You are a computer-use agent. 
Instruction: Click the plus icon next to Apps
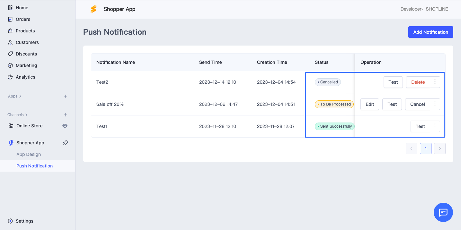pos(65,96)
